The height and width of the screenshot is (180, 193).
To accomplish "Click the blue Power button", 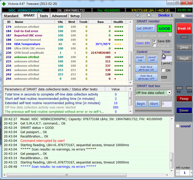I will click(184, 110).
